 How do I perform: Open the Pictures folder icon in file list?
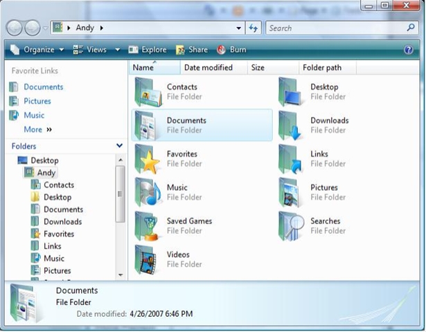point(290,192)
